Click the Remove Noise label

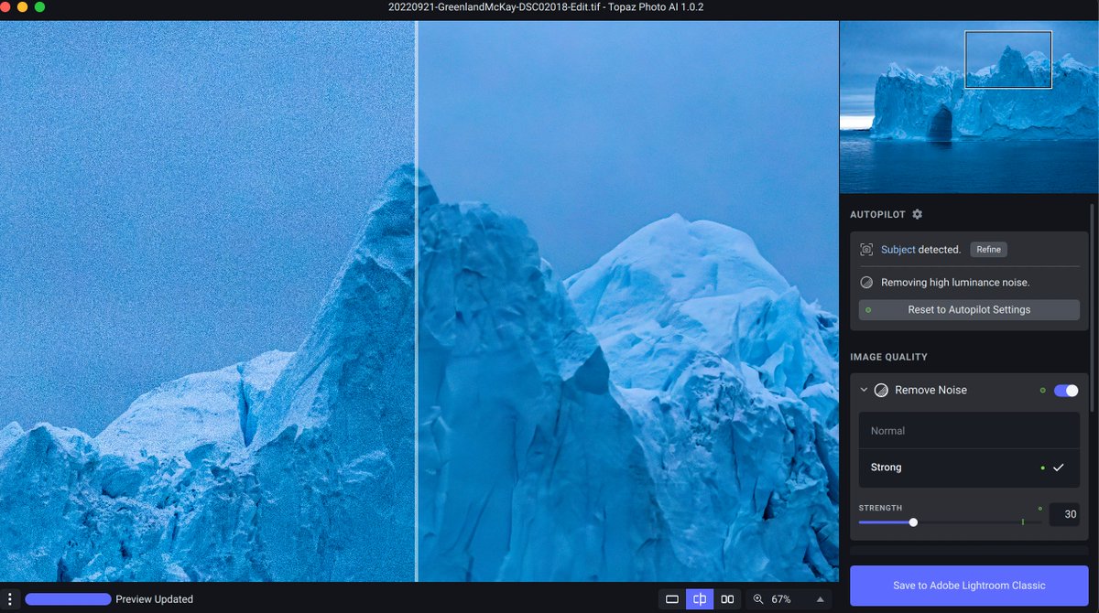coord(930,391)
